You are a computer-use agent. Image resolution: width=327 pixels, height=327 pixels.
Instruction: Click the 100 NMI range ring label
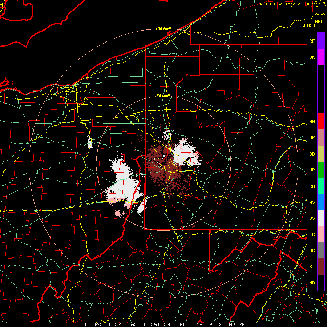click(x=163, y=29)
